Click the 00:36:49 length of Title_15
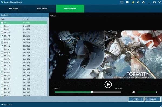 pyautogui.click(x=27, y=36)
